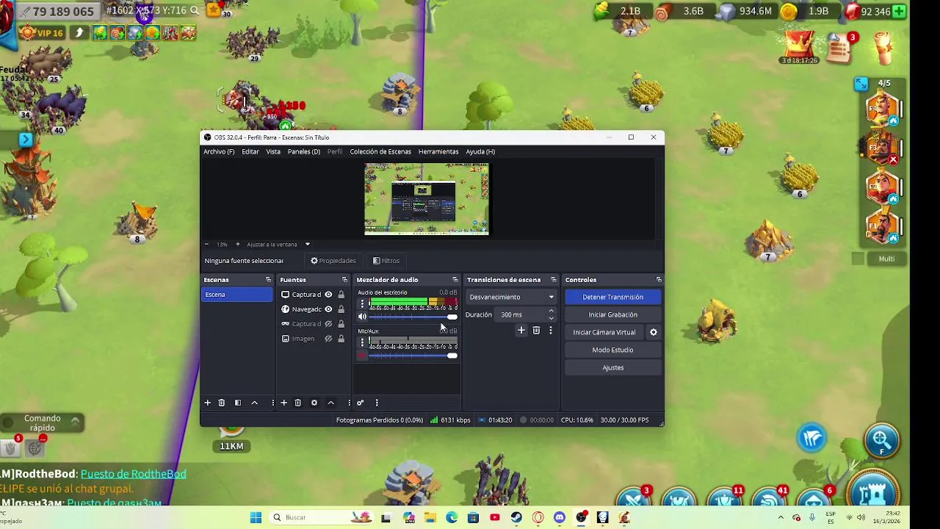The height and width of the screenshot is (529, 940).
Task: Open Ajustes in Controles
Action: [x=612, y=367]
